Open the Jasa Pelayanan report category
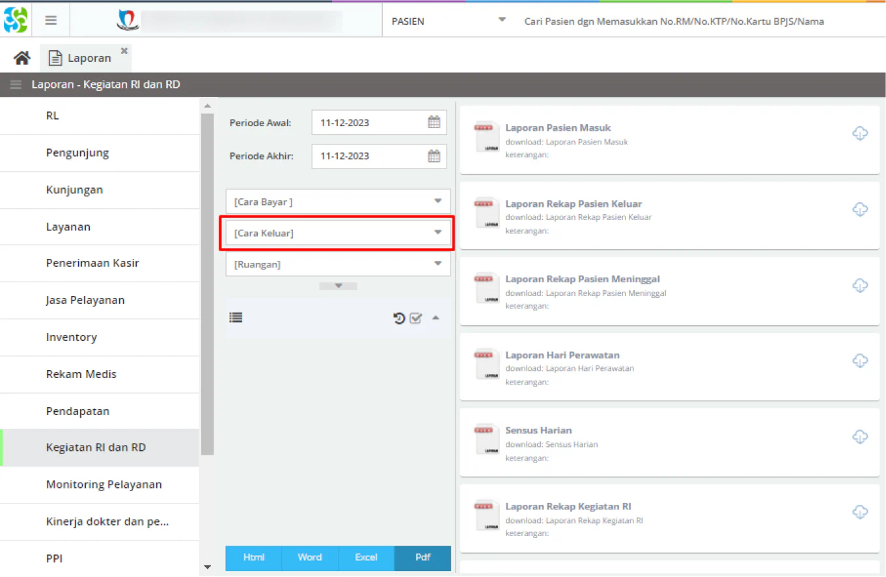The height and width of the screenshot is (577, 886). pyautogui.click(x=100, y=301)
